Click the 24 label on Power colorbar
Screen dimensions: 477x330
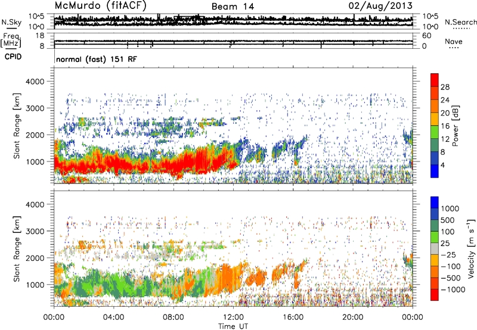[445, 100]
